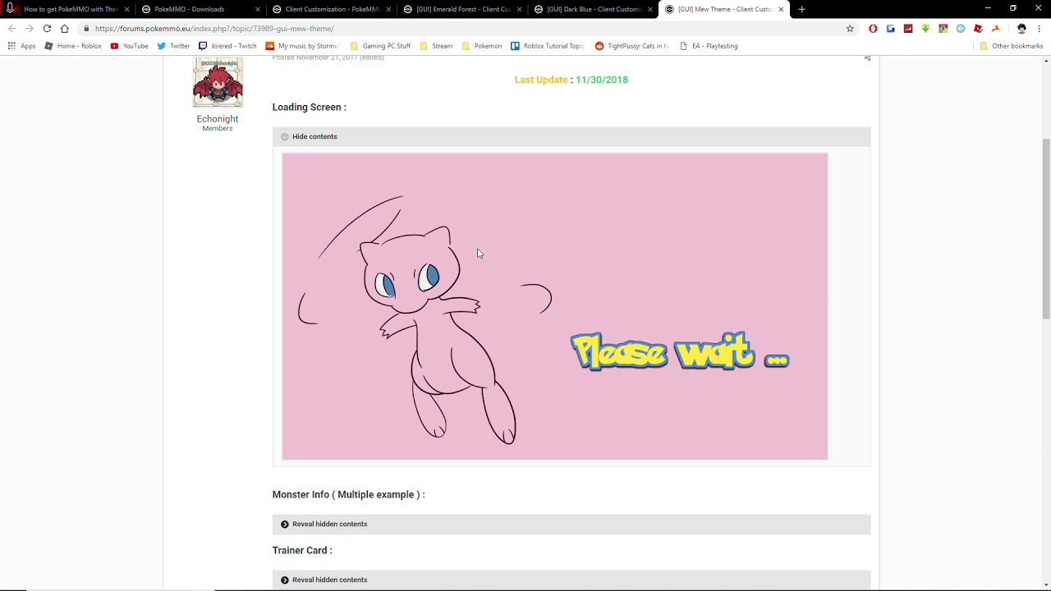Click the Last Update date 11/30/2018
Screen dimensions: 1051x591
602,80
